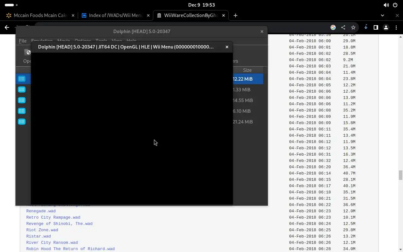Image resolution: width=403 pixels, height=252 pixels.
Task: Open the Chrome three-dot menu
Action: pos(396,27)
